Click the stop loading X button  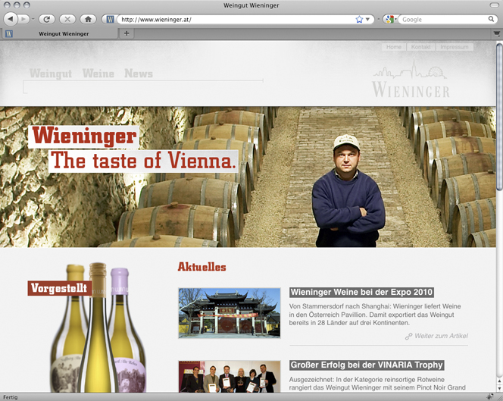67,19
